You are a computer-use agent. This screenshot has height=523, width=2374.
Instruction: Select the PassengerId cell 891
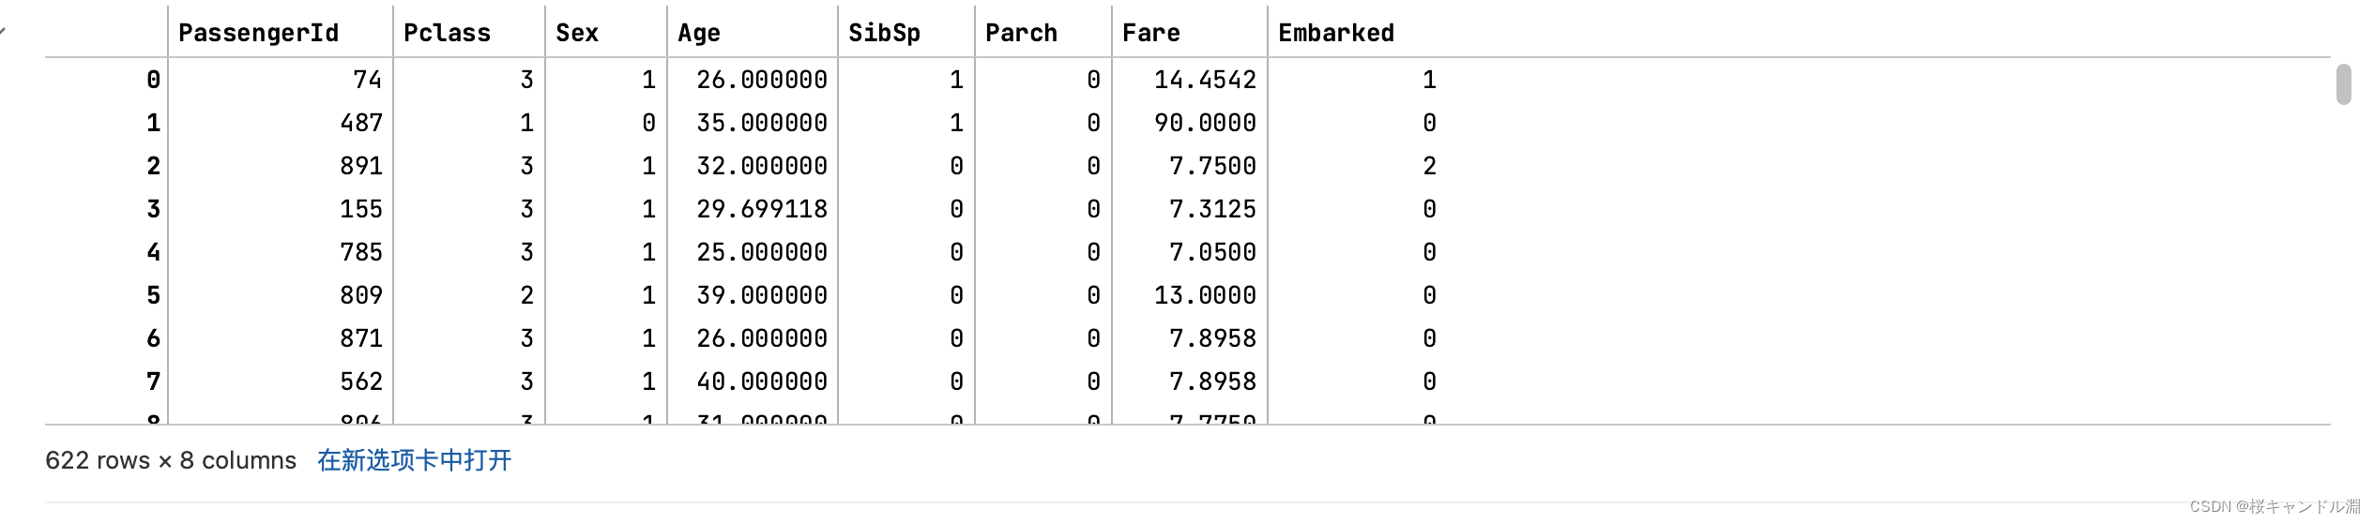361,166
